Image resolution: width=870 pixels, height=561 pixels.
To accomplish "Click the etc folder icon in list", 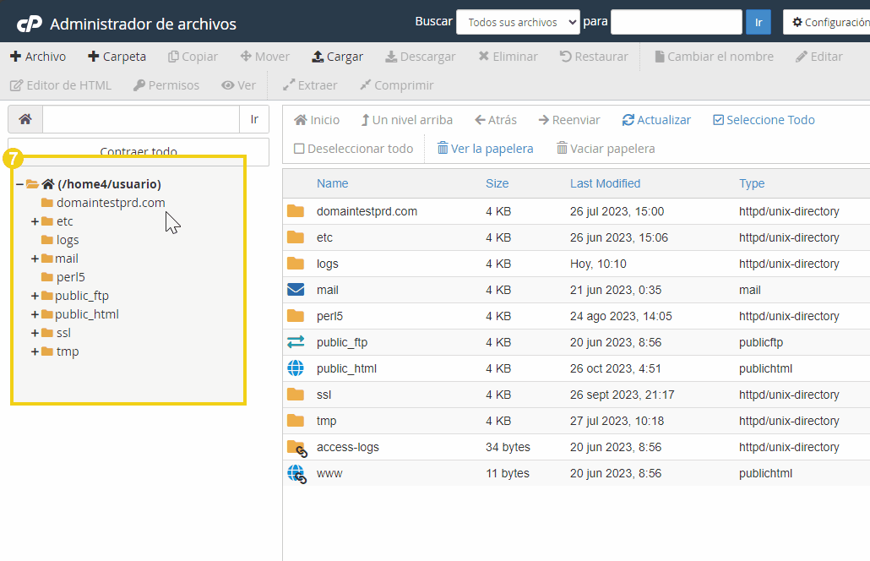I will click(296, 237).
